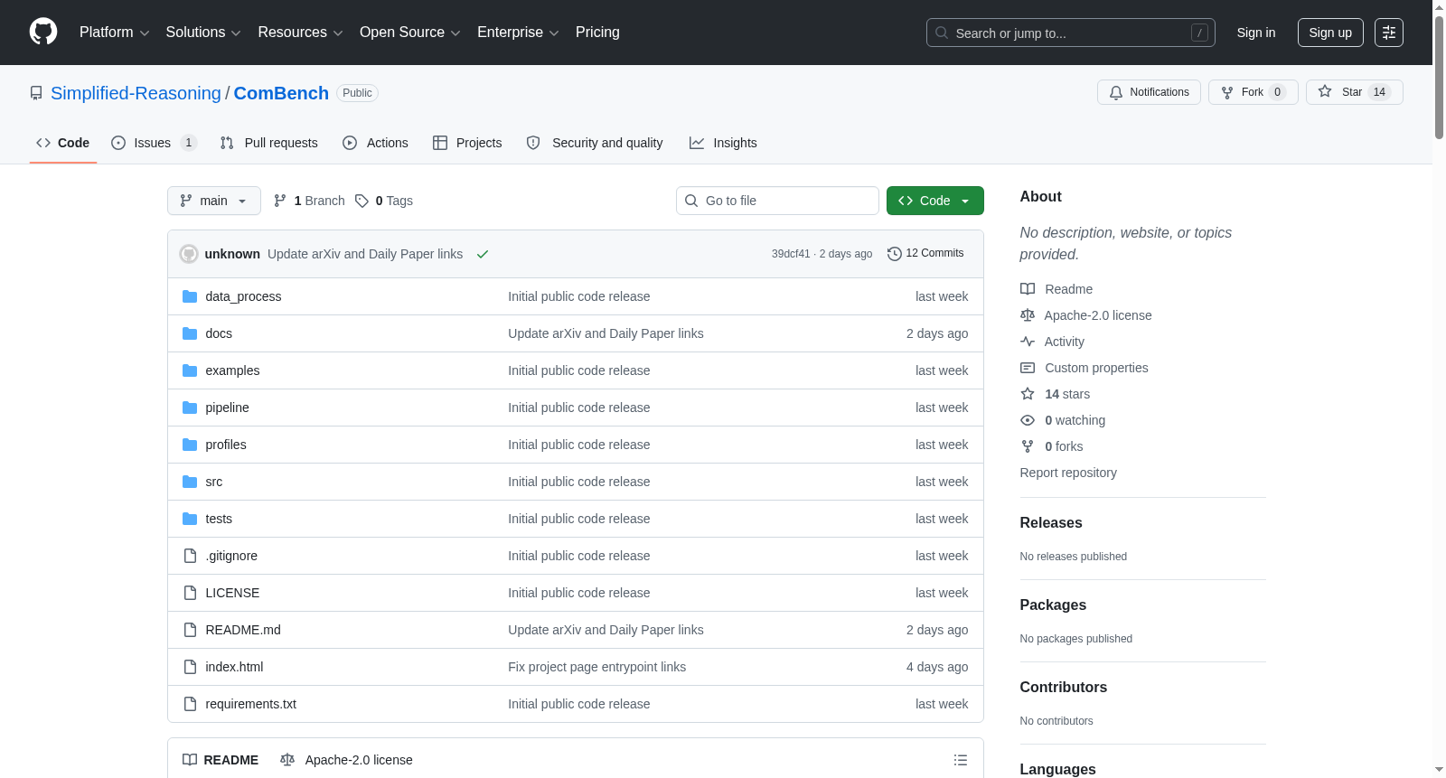
Task: Click the Sign in link
Action: [1256, 33]
